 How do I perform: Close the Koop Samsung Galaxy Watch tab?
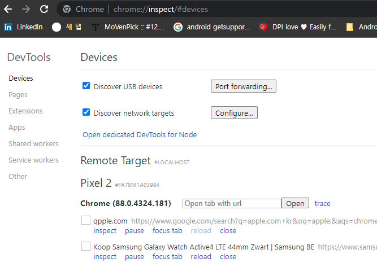228,257
